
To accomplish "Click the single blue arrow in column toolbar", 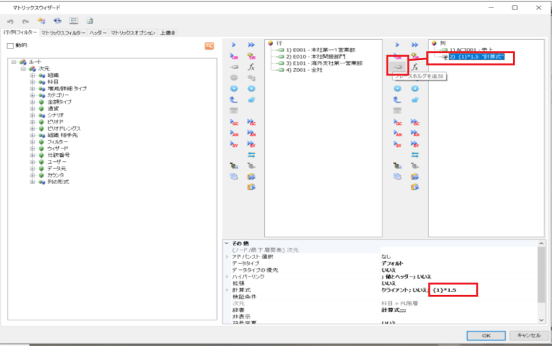I will [397, 45].
